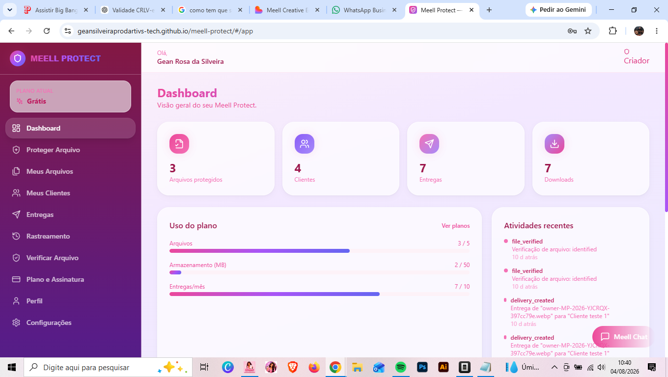Open Spotify from the taskbar
This screenshot has height=377, width=668.
pyautogui.click(x=401, y=367)
